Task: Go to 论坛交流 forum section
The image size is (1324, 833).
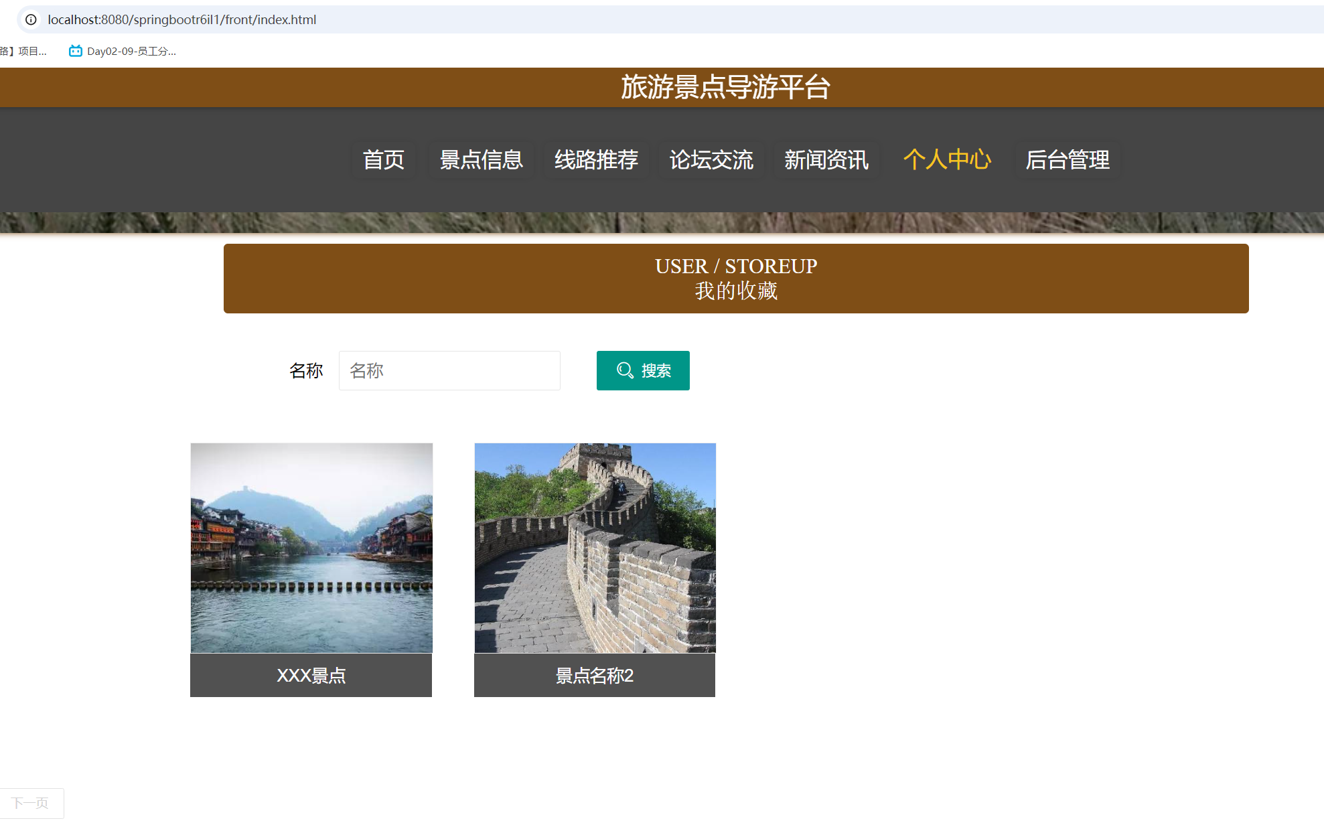Action: point(711,160)
